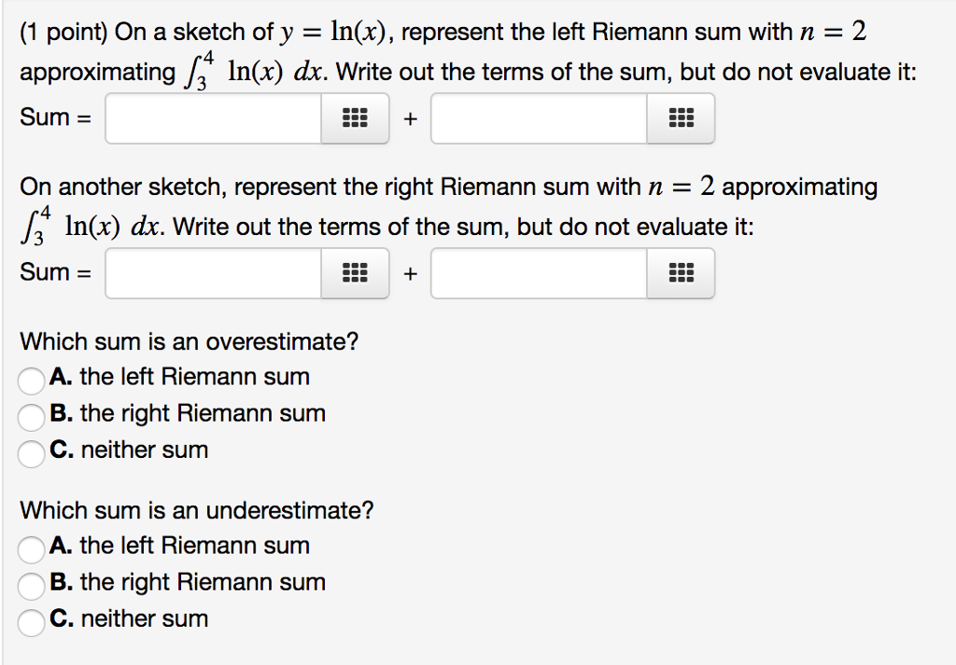Select right Riemann sum as overestimate
The image size is (956, 665).
(31, 418)
